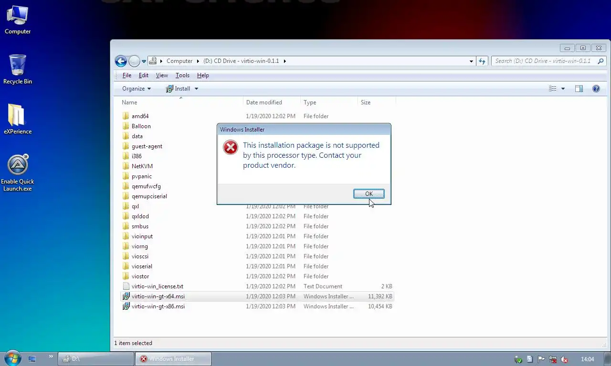Open the Organize dropdown menu
Viewport: 611px width, 366px height.
[137, 89]
